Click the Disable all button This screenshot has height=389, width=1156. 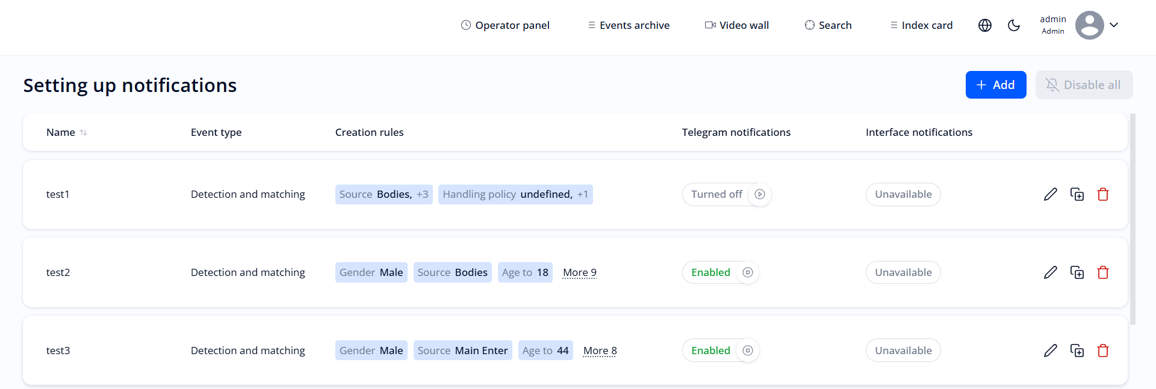[x=1083, y=85]
